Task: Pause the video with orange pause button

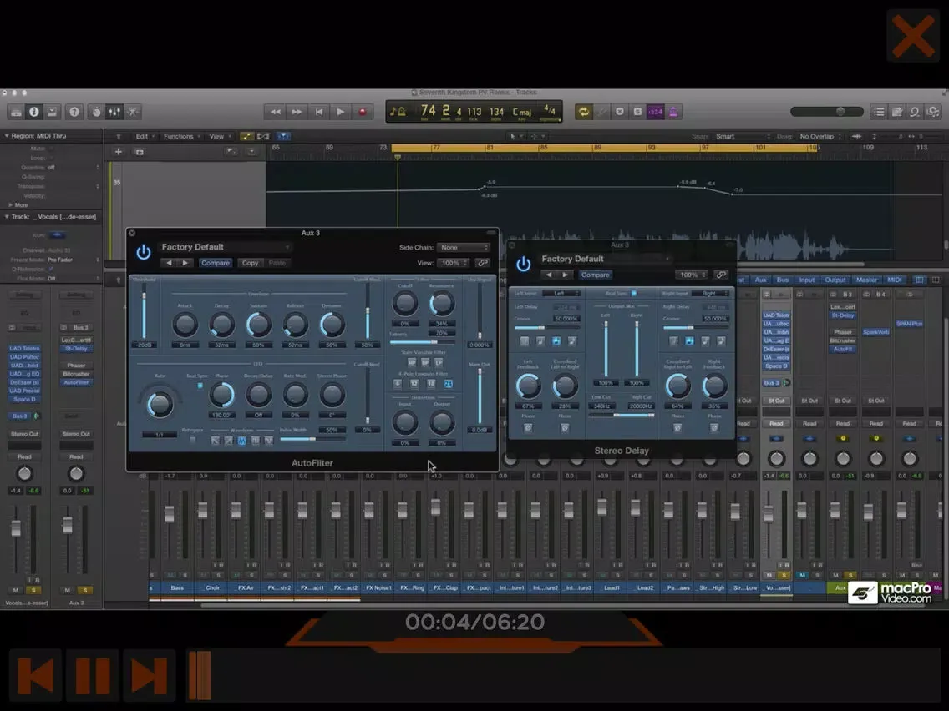Action: click(93, 676)
